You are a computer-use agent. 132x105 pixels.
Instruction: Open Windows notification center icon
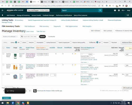(x=129, y=103)
